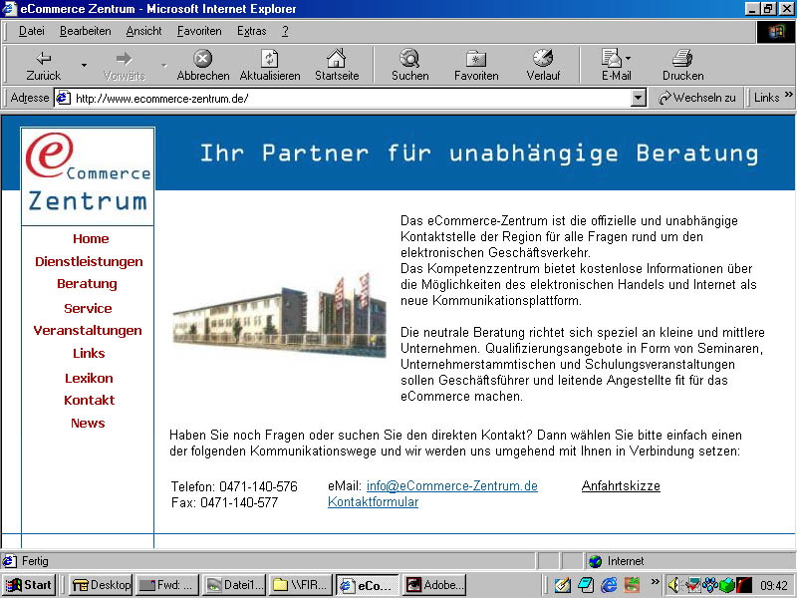
Task: Open the Links navigation item in sidebar
Action: 89,353
